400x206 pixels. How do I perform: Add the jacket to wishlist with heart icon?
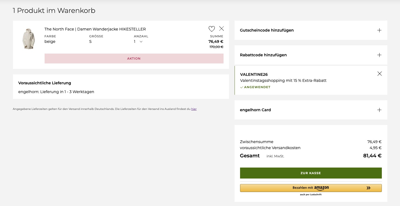[x=211, y=29]
